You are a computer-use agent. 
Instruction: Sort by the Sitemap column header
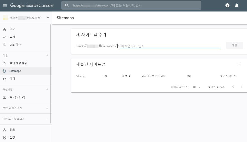coord(80,76)
